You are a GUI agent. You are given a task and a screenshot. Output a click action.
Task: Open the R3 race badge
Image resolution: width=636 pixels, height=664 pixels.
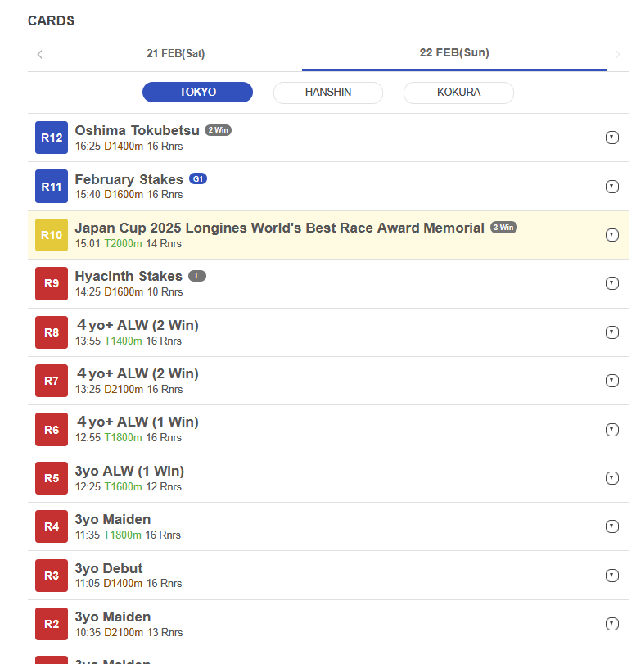point(52,576)
